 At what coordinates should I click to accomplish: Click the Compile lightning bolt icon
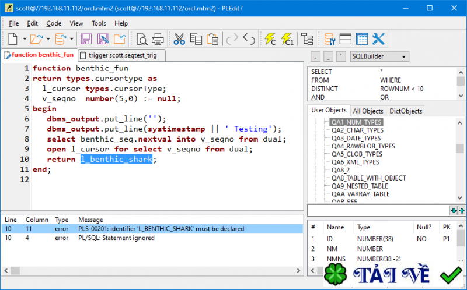tap(270, 39)
